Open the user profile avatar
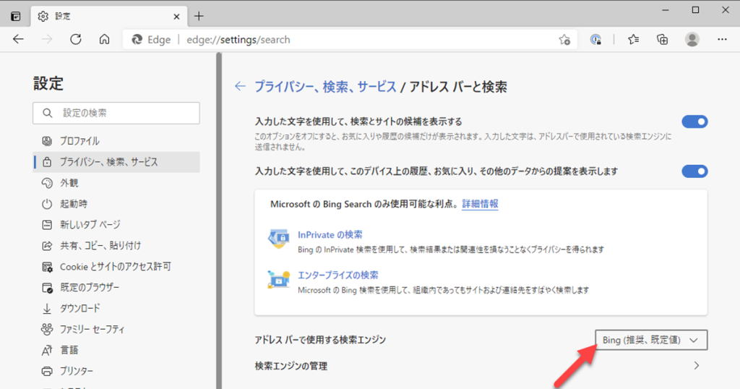The width and height of the screenshot is (740, 389). (x=692, y=40)
